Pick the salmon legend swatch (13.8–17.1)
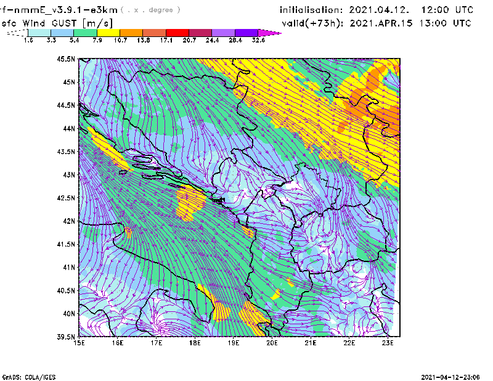Image resolution: width=493 pixels, height=381 pixels. pos(155,33)
